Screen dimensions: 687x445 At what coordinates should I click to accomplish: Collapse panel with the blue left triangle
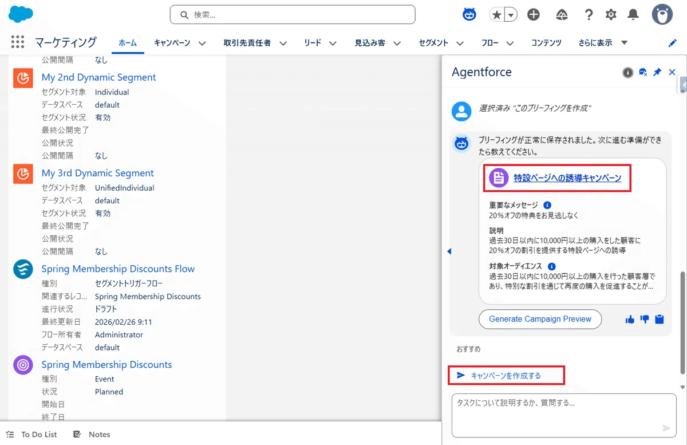click(x=449, y=251)
